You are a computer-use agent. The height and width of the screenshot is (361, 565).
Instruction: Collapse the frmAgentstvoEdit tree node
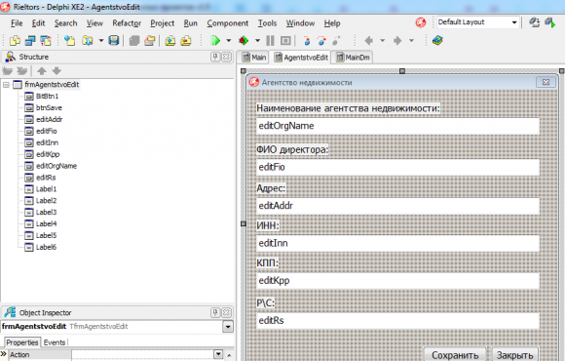coord(6,85)
